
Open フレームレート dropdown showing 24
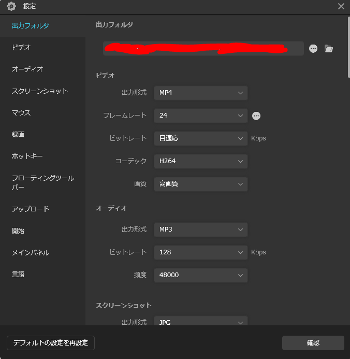200,116
